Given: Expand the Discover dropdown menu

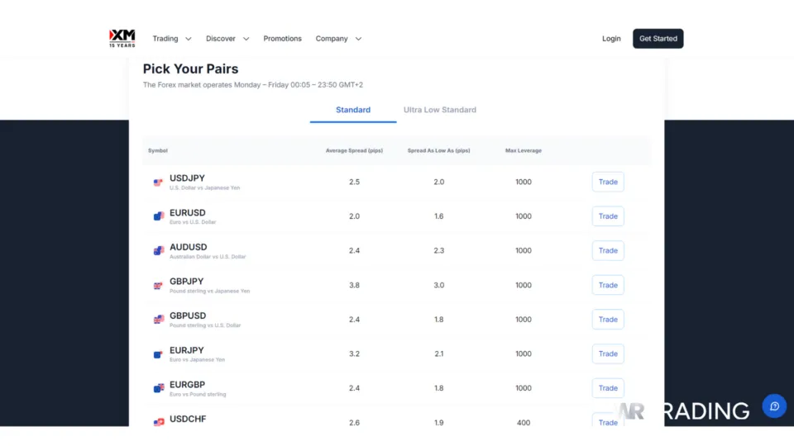Looking at the screenshot, I should point(227,39).
